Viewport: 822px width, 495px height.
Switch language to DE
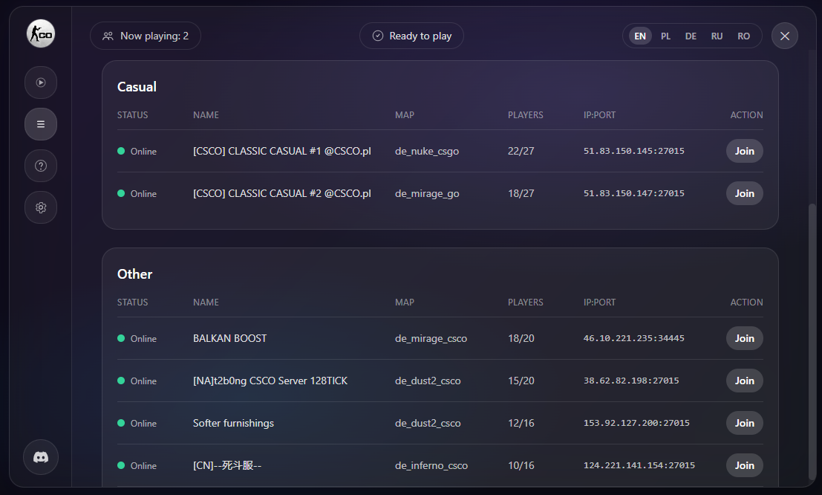(691, 35)
